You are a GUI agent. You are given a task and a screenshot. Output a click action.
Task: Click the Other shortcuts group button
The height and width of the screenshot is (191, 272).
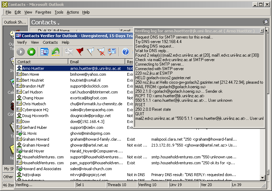8,177
